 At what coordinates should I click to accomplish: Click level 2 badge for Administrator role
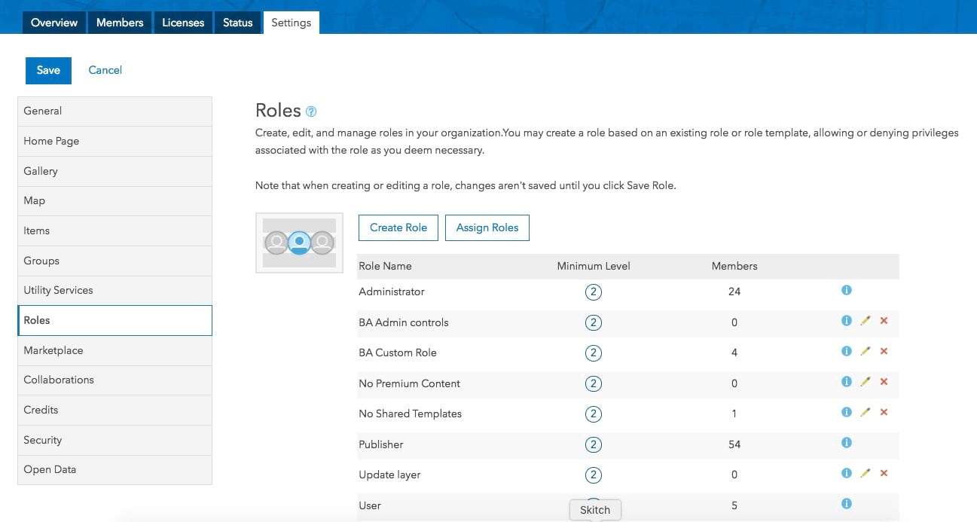pos(593,292)
